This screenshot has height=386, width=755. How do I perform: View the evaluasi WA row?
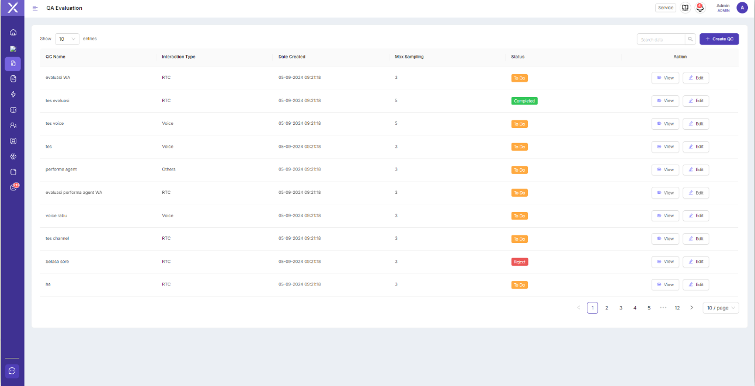pos(665,78)
